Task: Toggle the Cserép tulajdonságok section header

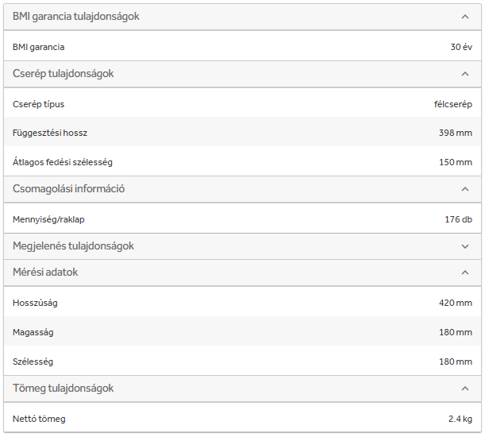Action: pos(64,74)
